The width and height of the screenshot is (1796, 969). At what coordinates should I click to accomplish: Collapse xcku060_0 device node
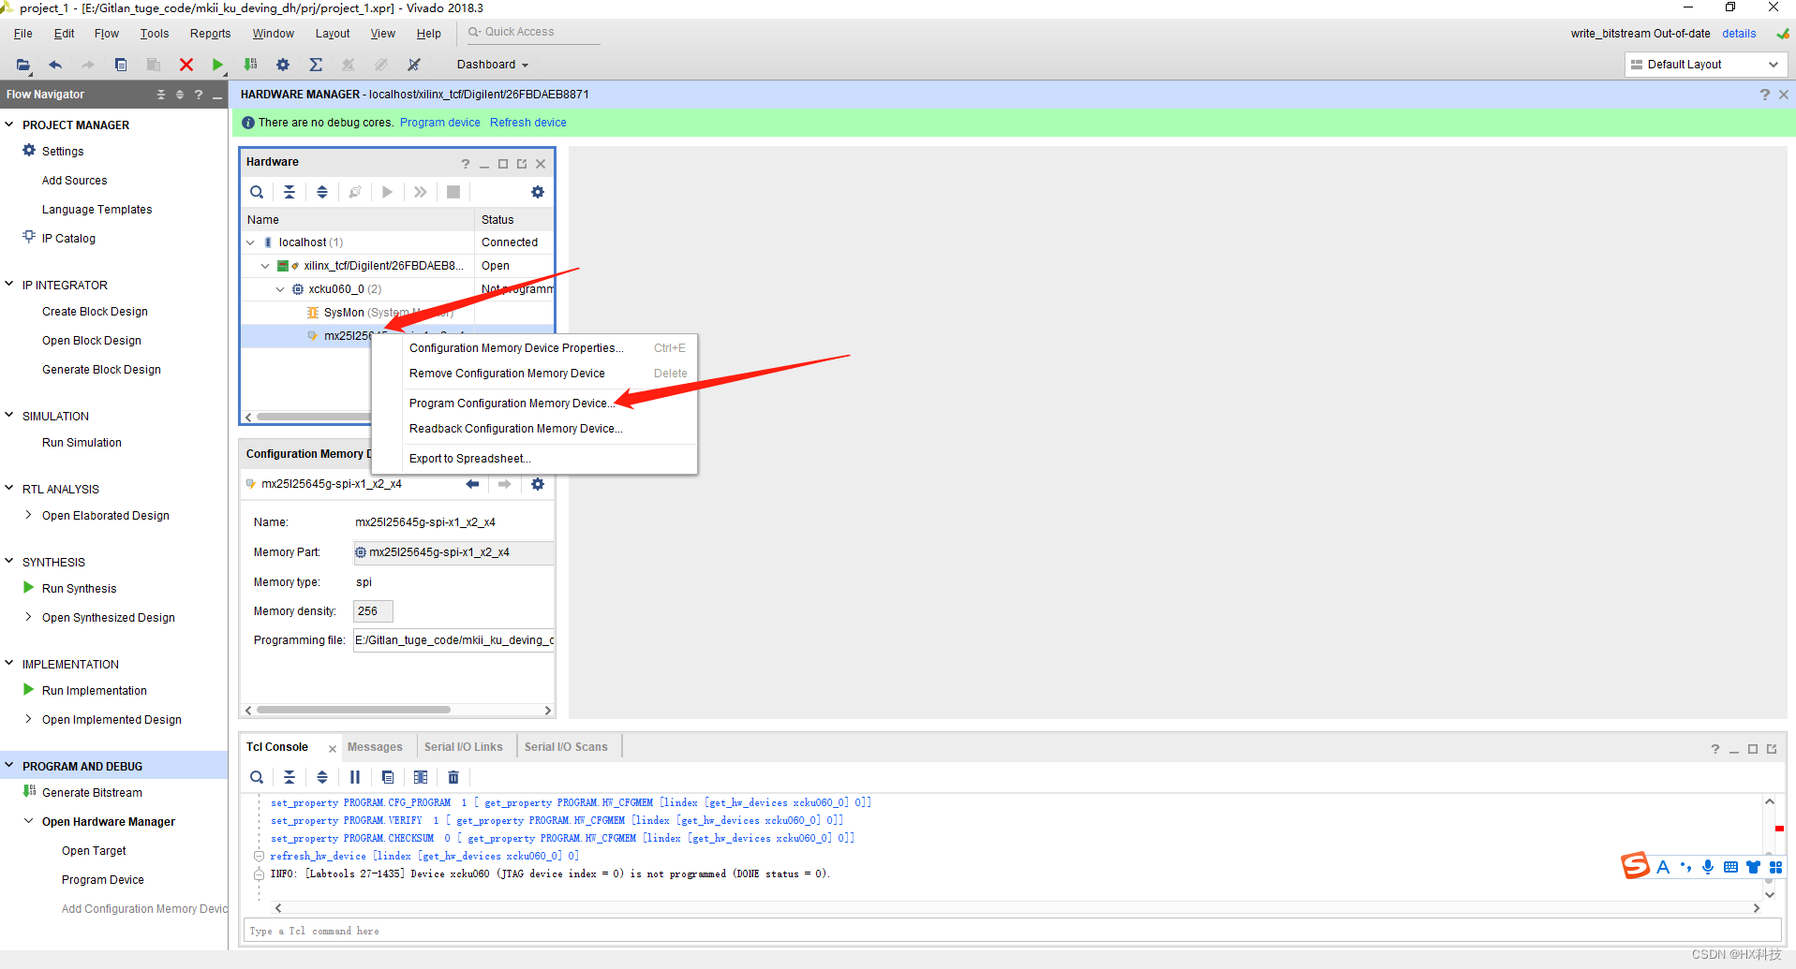point(280,289)
